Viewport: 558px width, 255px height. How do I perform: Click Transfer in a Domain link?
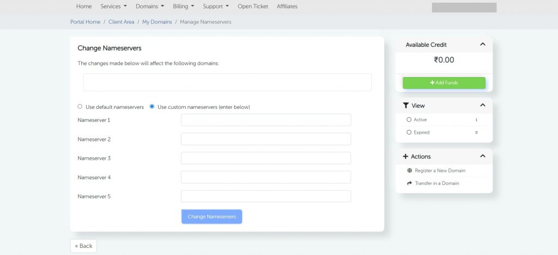437,183
